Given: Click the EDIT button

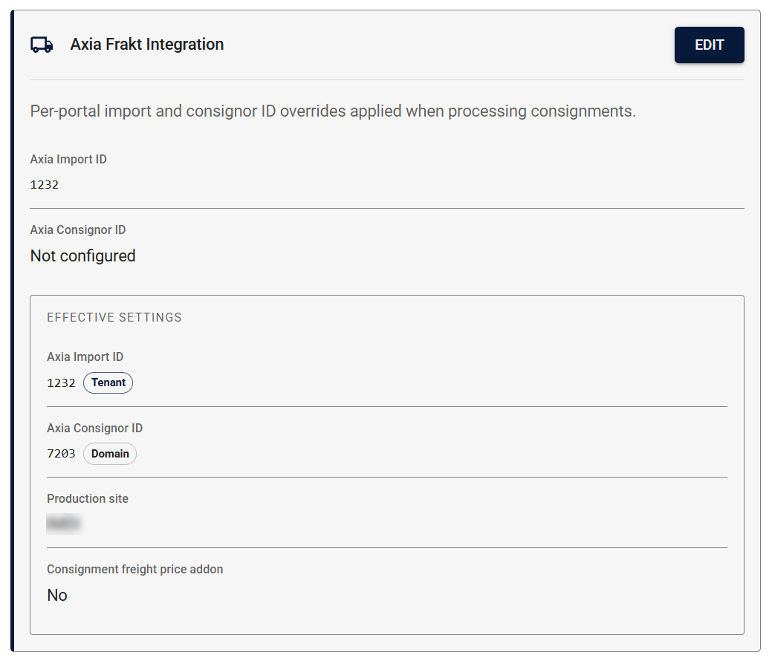Looking at the screenshot, I should pos(709,45).
